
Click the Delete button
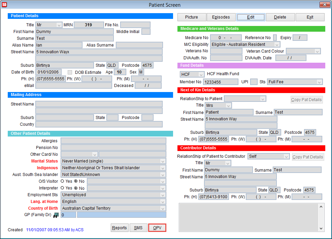click(280, 17)
